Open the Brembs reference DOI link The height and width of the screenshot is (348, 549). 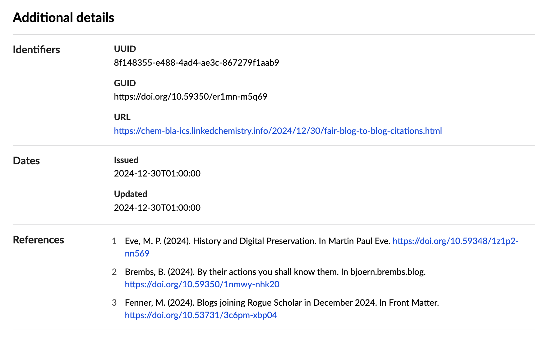[x=202, y=284]
